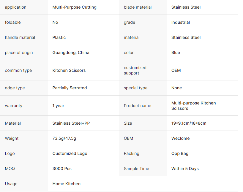Screen dimensions: 243x192
Task: Click the "Plastic" handle material value
Action: coord(59,37)
